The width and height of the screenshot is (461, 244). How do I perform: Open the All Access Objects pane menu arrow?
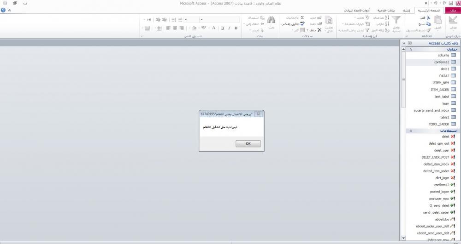pos(410,43)
